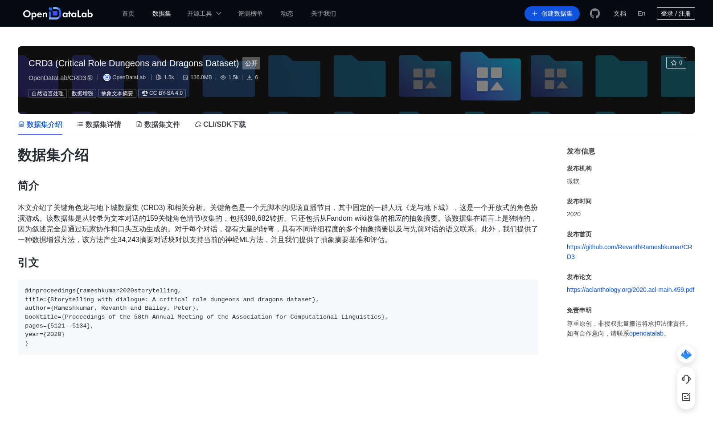Viewport: 713px width, 445px height.
Task: Open the blue floating assistant icon
Action: [x=686, y=354]
